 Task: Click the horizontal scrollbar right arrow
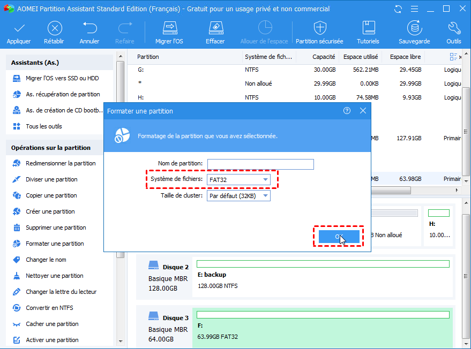point(457,190)
